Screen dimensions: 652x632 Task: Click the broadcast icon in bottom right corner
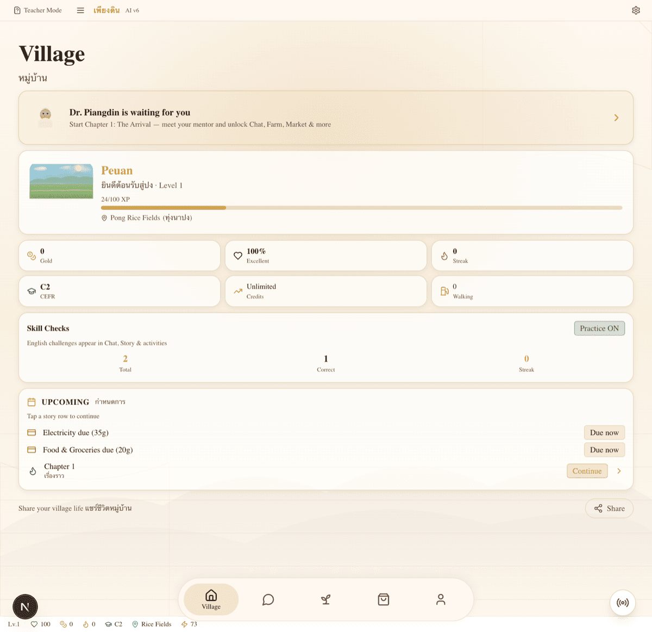point(623,603)
